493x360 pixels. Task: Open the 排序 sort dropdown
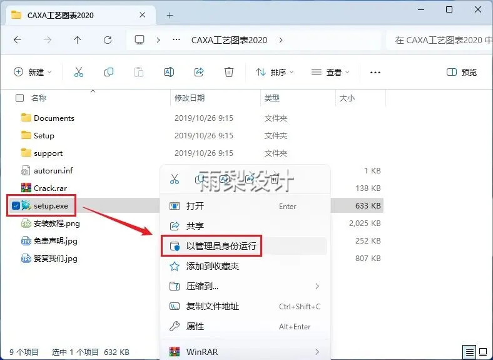point(275,73)
